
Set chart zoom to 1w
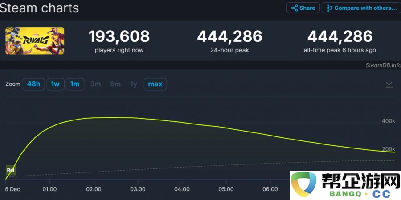56,84
